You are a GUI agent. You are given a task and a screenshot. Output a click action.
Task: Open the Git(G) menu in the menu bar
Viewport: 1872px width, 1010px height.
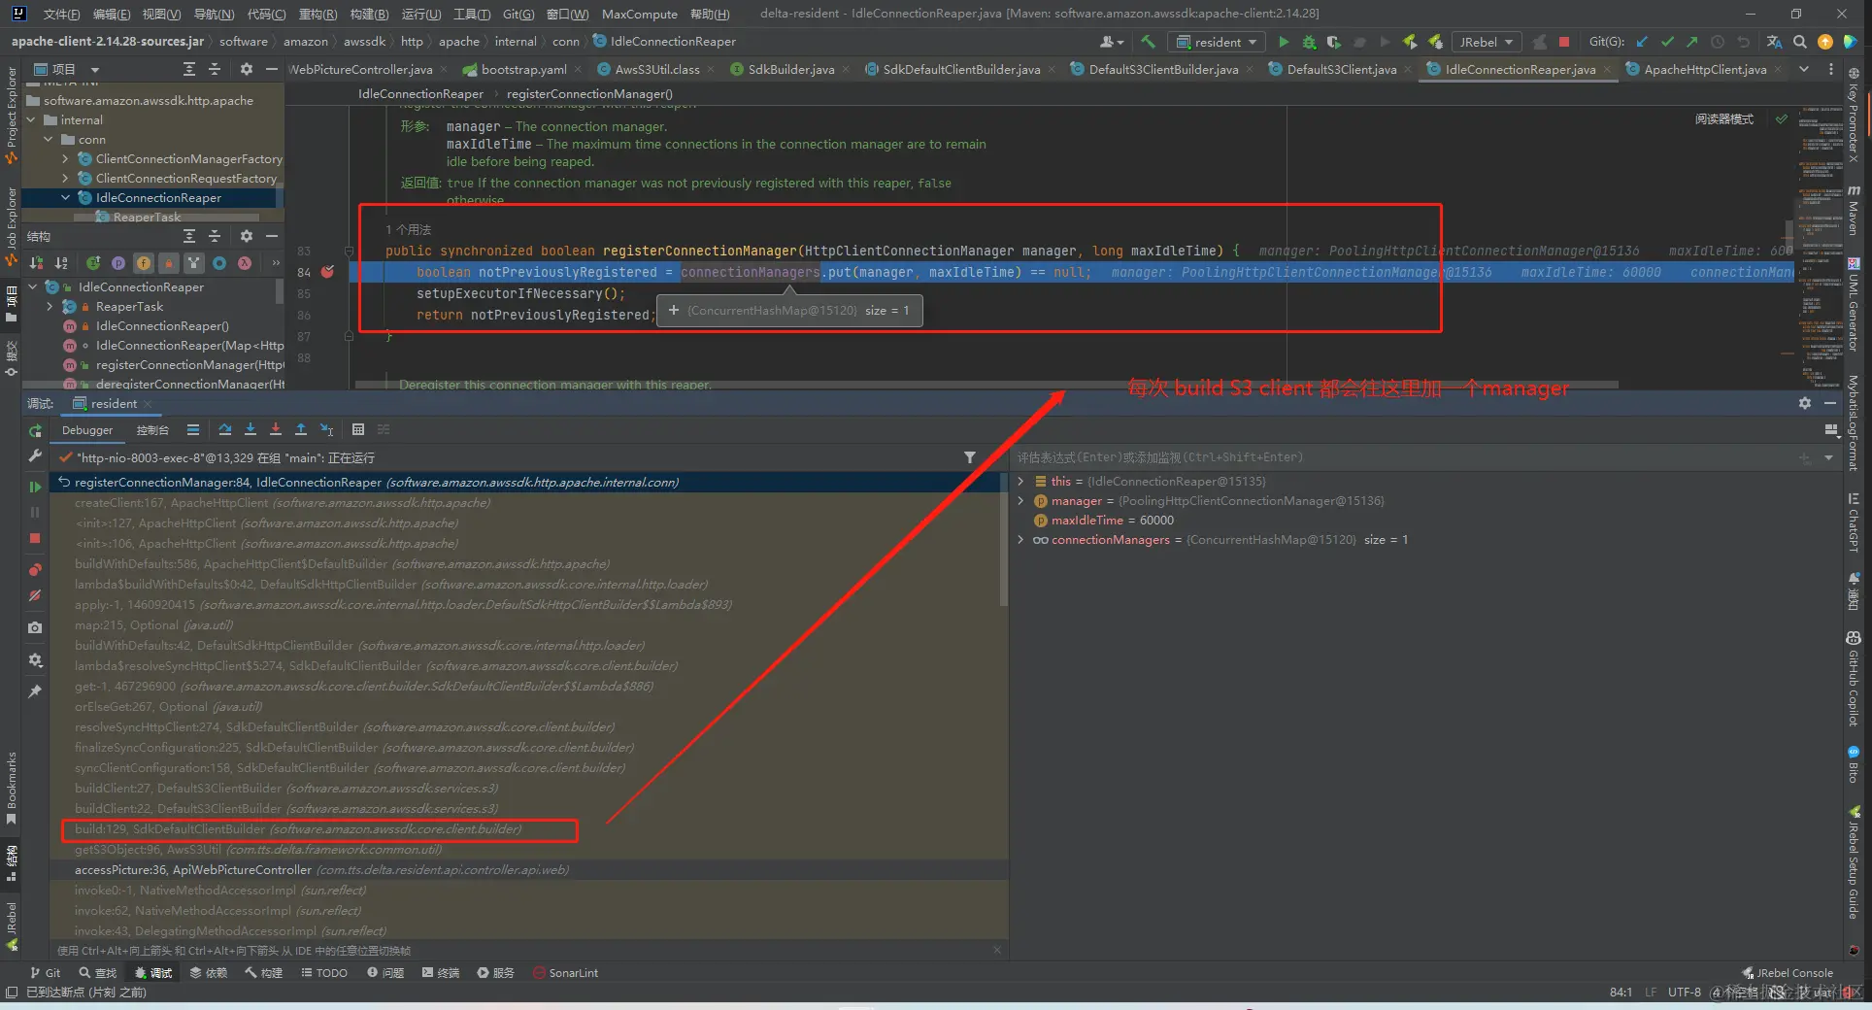tap(518, 14)
